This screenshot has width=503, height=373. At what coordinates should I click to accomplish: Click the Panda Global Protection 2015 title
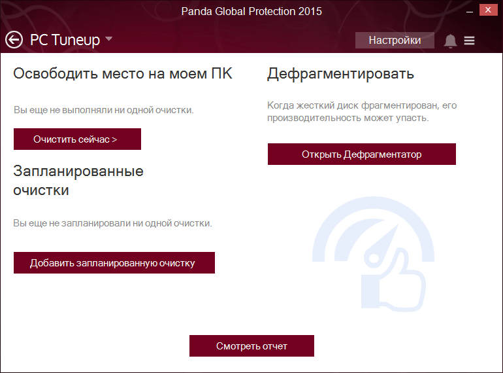pyautogui.click(x=252, y=12)
